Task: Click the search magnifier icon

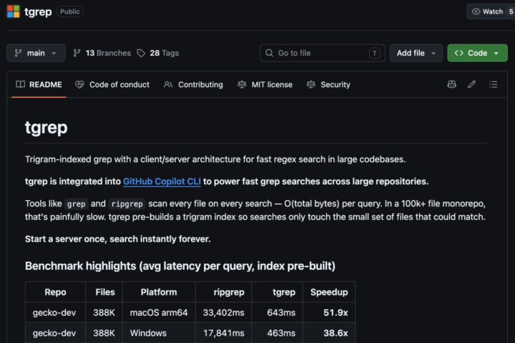Action: click(x=269, y=53)
